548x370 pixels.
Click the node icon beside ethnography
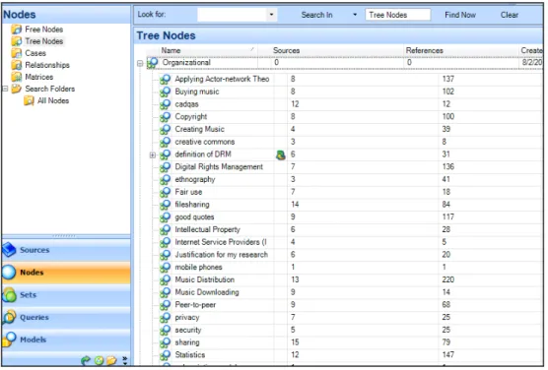coord(165,180)
